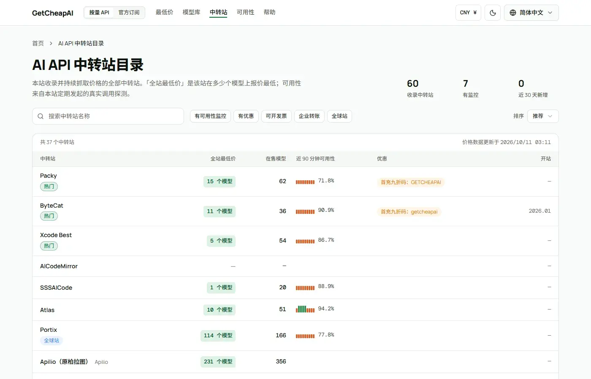Switch to 官方订阅 mode
The height and width of the screenshot is (379, 591).
coord(129,13)
